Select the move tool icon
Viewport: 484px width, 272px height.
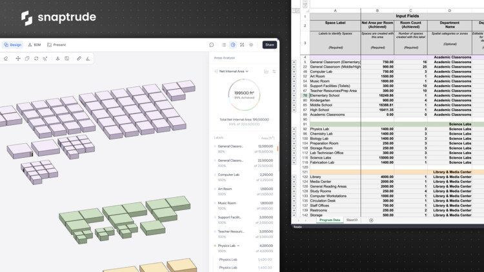pos(18,58)
